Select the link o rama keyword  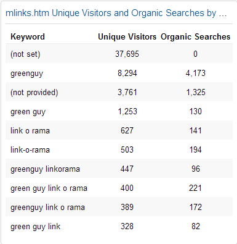[x=30, y=131]
